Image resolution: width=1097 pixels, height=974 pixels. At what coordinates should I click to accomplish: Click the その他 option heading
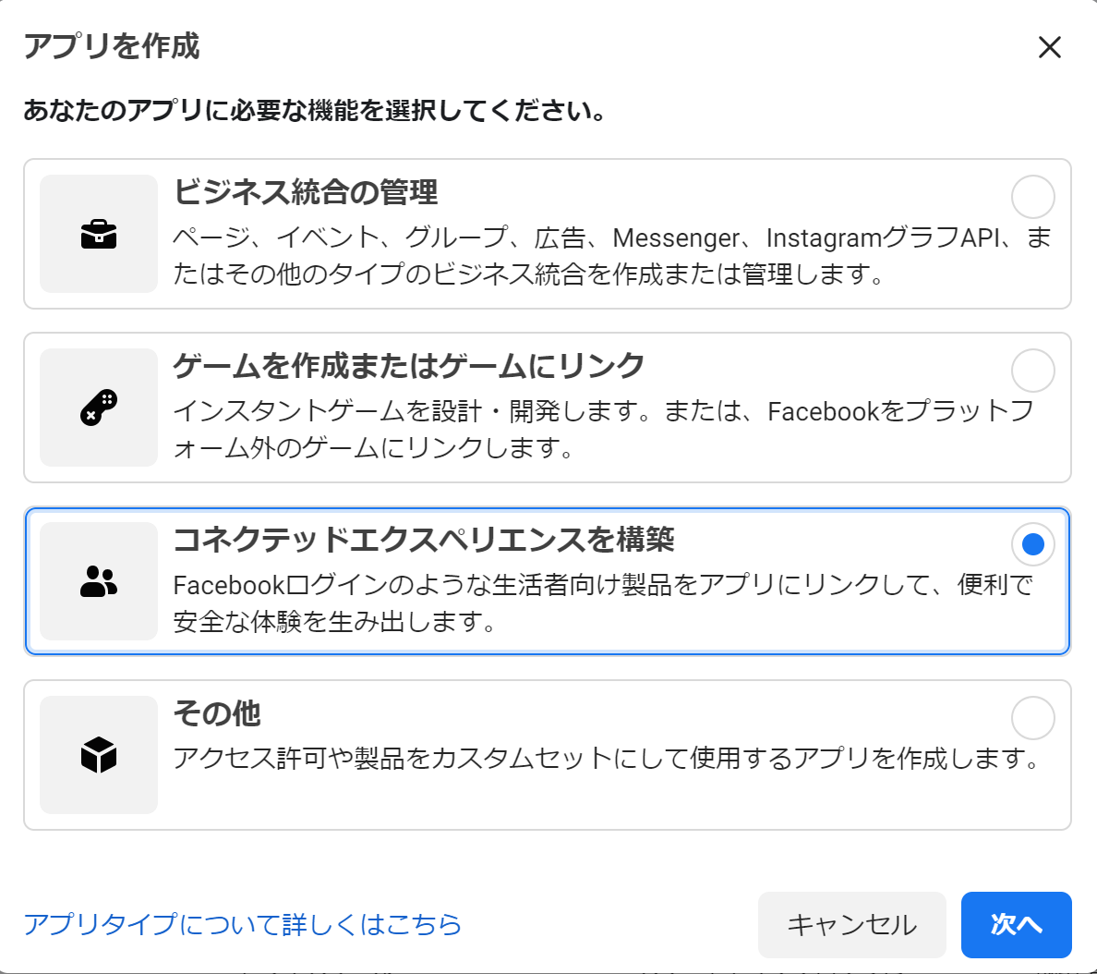217,713
